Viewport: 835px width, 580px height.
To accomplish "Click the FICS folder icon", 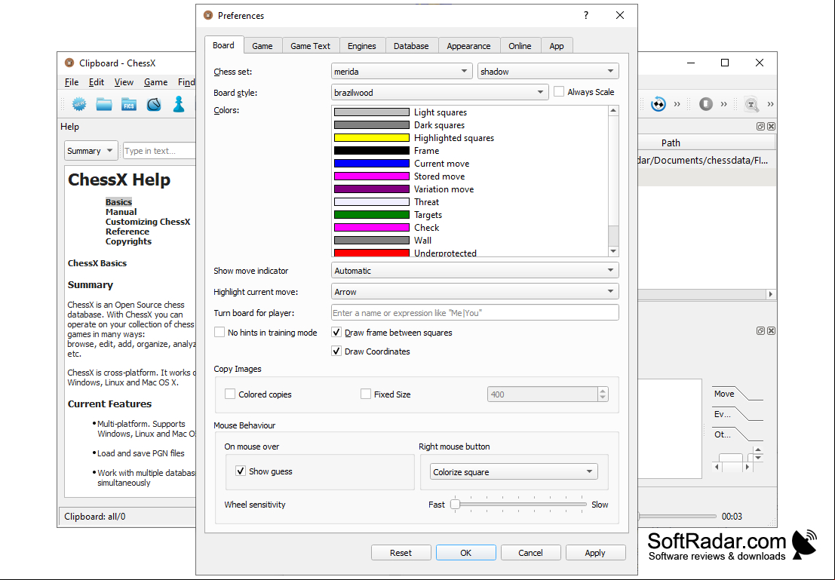I will click(x=129, y=104).
